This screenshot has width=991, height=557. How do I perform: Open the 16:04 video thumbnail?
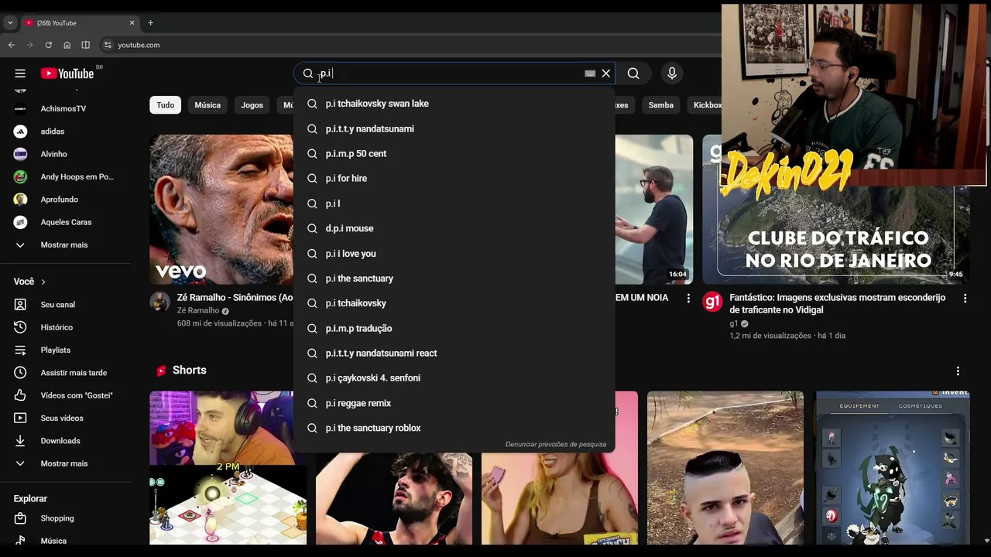(x=654, y=210)
